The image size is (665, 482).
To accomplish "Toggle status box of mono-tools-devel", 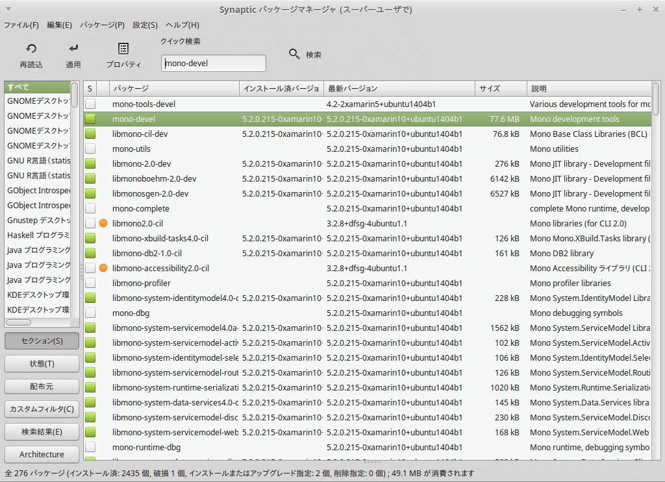I will [90, 104].
